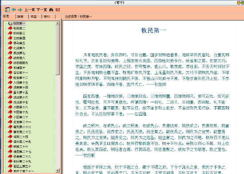
Task: Click the red BJ toolbar icon
Action: click(58, 10)
